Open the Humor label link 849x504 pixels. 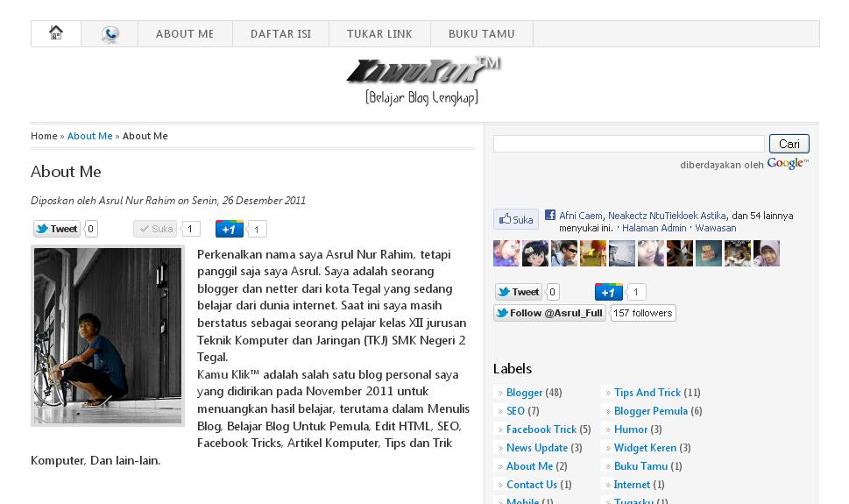point(631,429)
